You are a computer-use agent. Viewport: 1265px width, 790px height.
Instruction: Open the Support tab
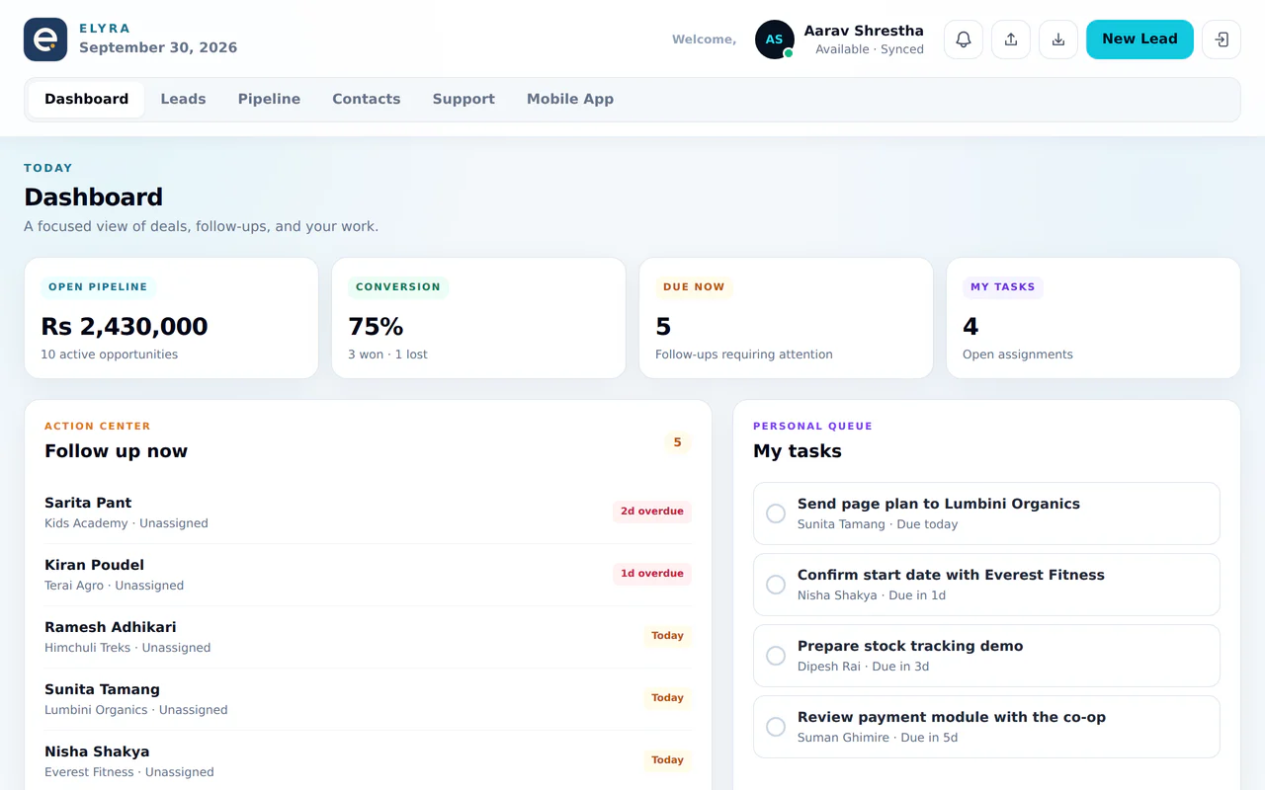coord(464,100)
